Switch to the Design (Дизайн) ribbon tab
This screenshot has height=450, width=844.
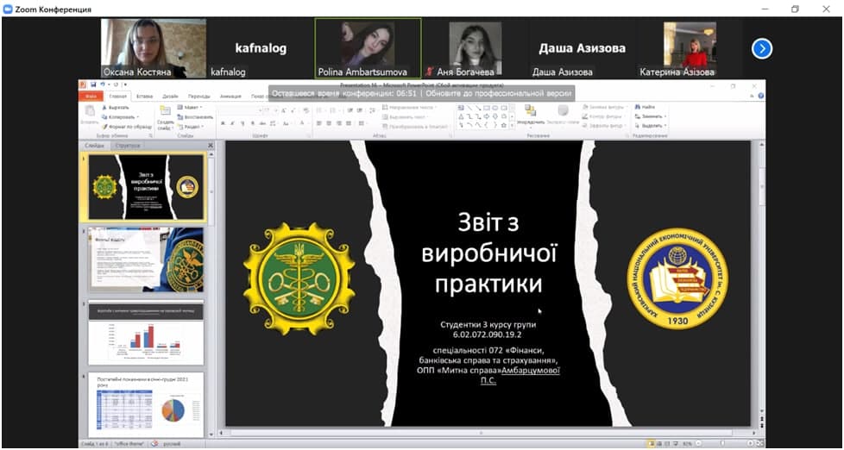coord(170,97)
